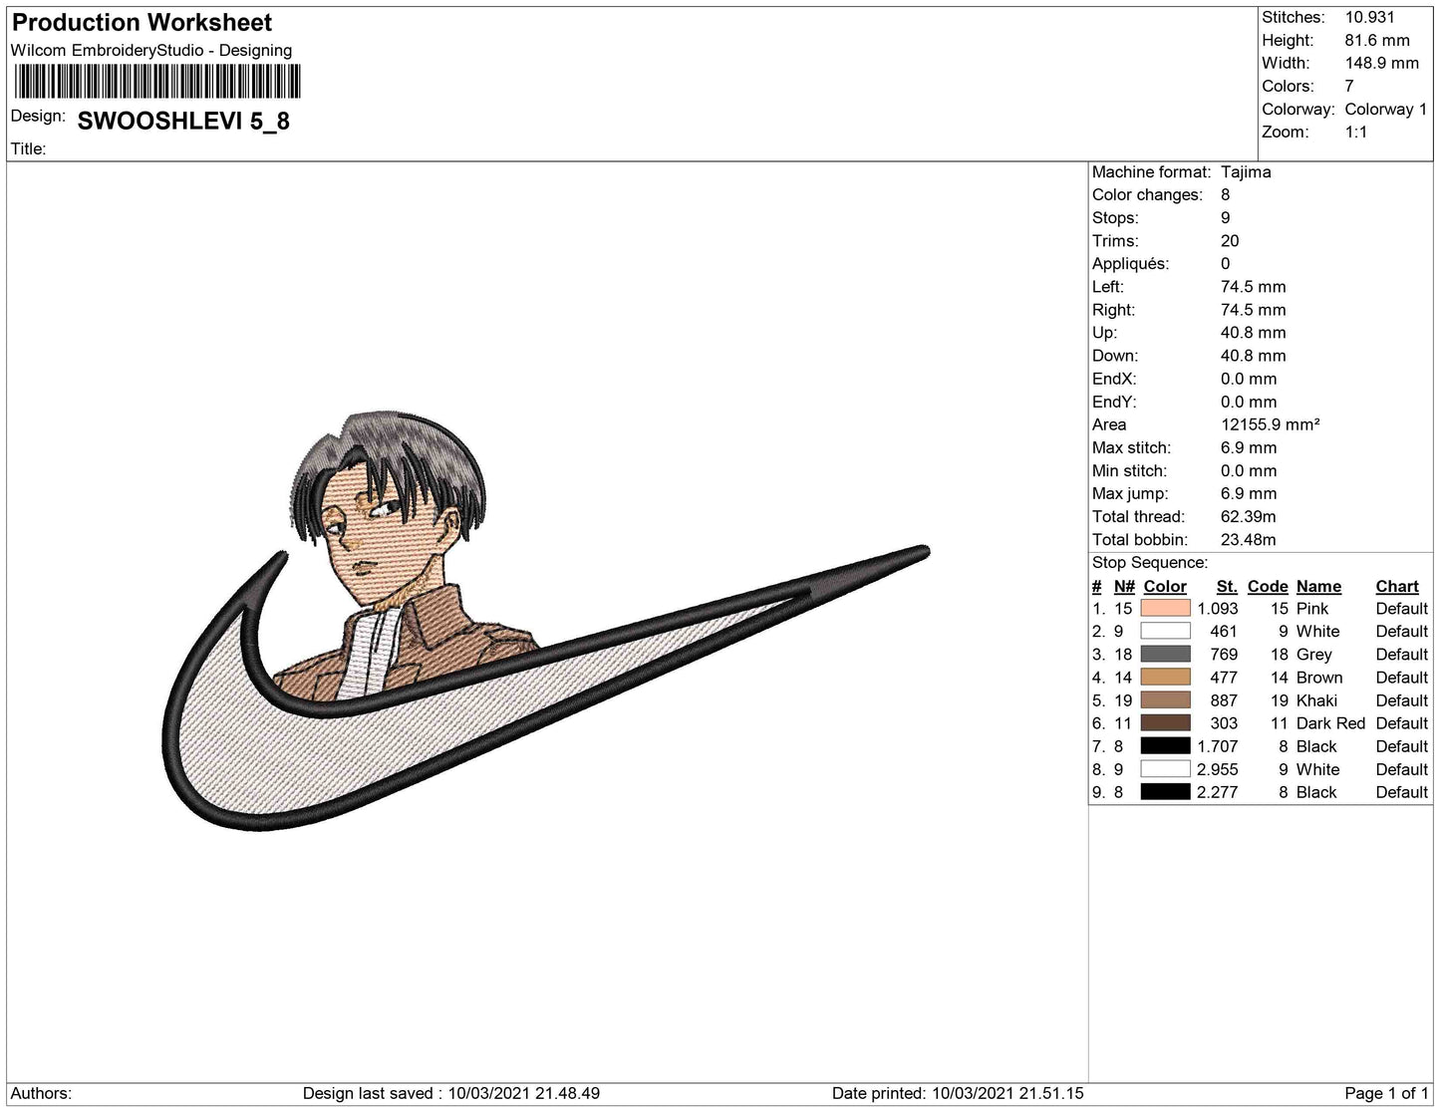Click the Stitches value '10.931'
This screenshot has width=1440, height=1108.
[1370, 17]
